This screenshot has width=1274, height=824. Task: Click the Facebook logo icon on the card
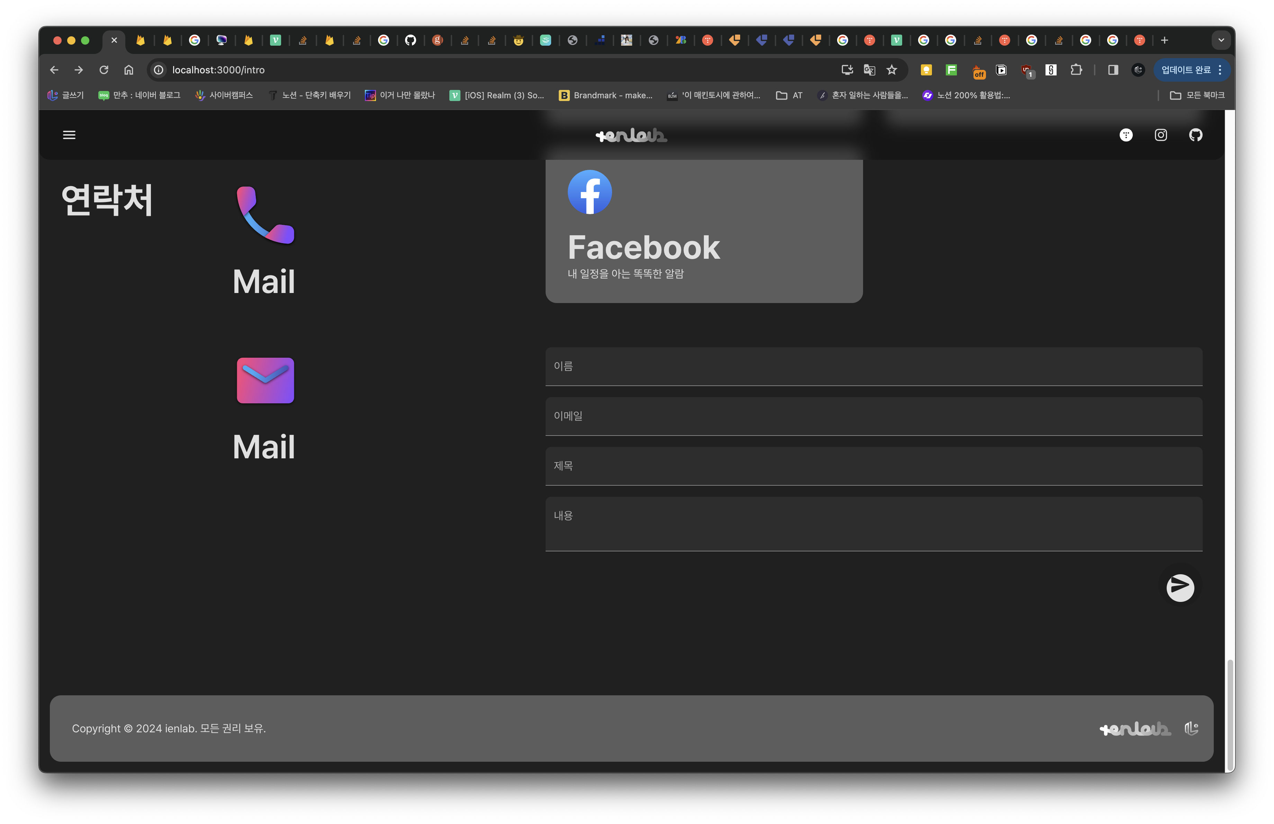(589, 192)
